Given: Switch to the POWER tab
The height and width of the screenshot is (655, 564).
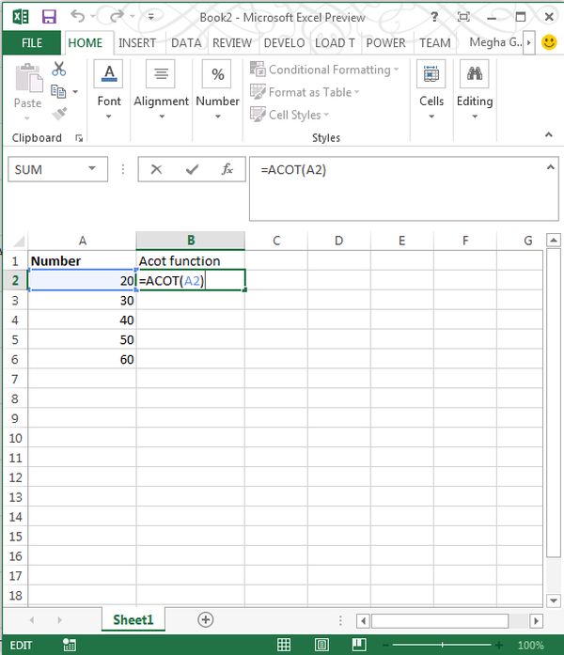Looking at the screenshot, I should point(385,42).
